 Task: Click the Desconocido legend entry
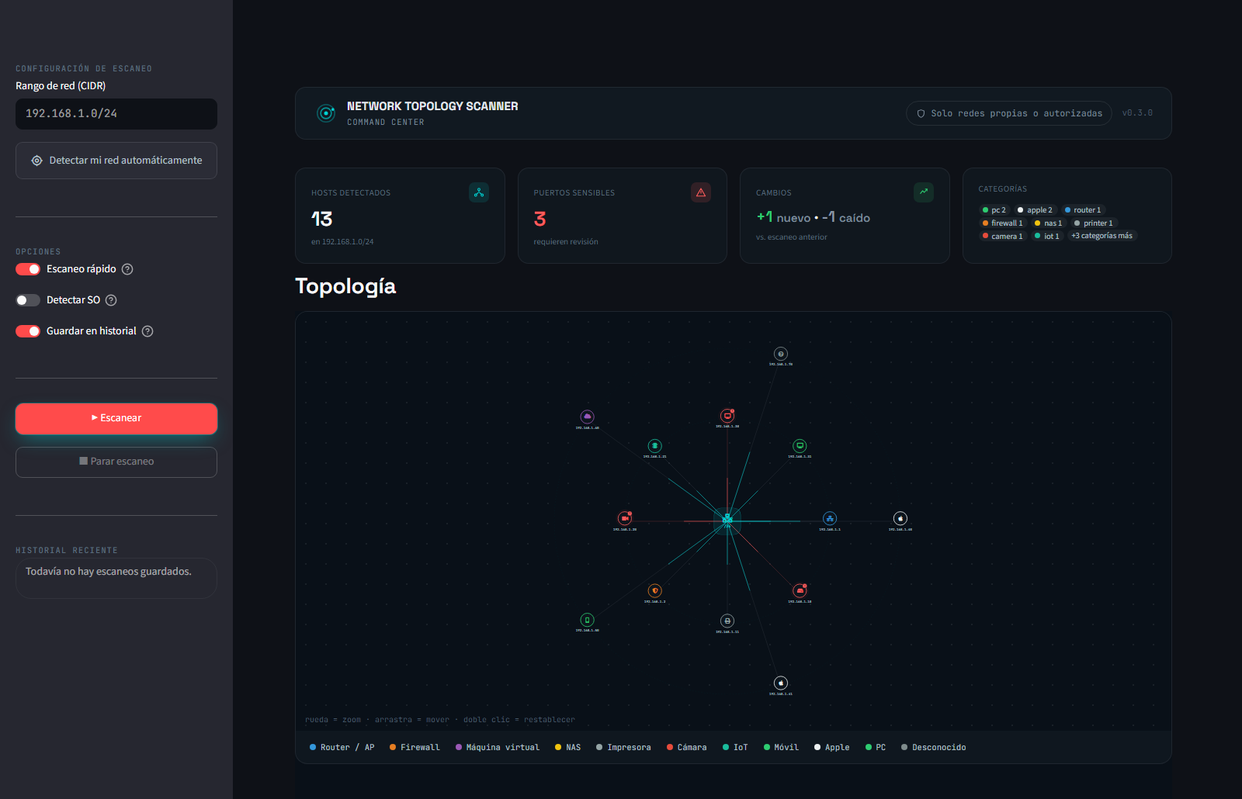pos(934,748)
